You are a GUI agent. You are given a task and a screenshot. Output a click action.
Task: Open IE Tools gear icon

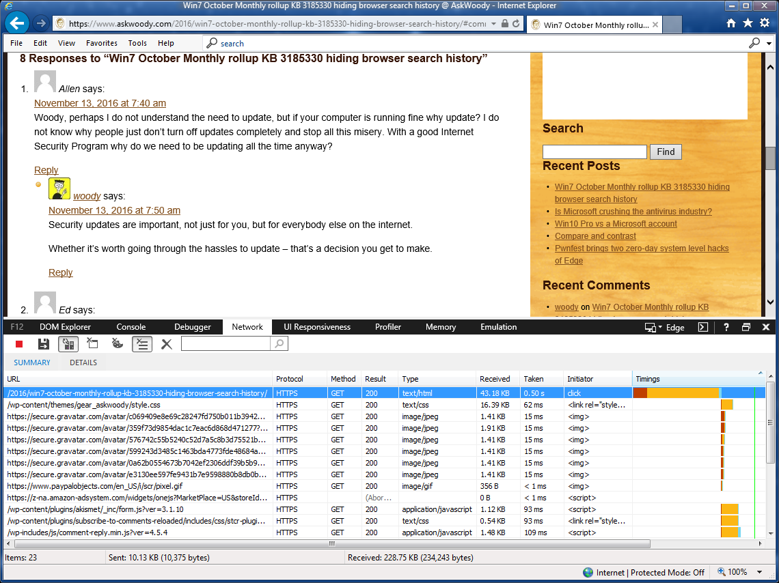(x=765, y=23)
